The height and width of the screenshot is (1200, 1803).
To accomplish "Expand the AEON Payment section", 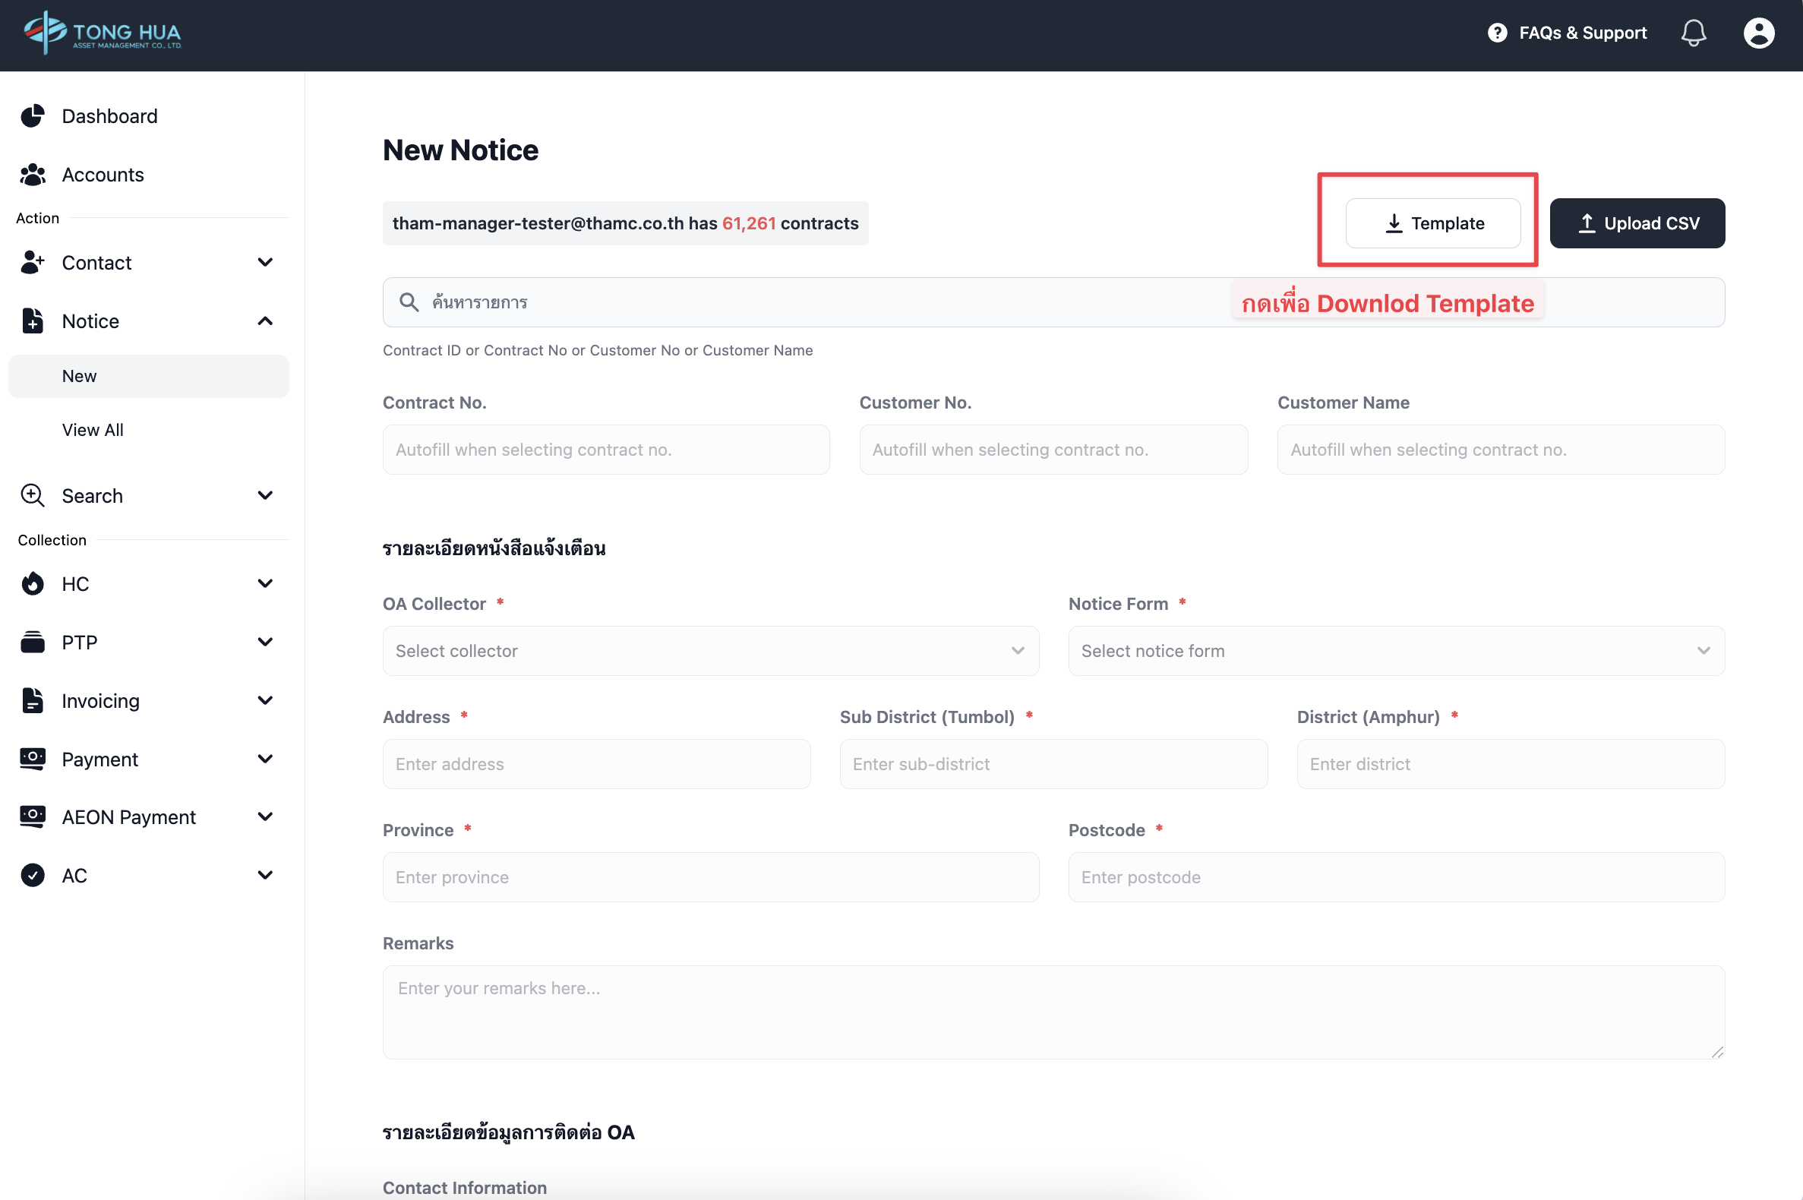I will coord(265,816).
